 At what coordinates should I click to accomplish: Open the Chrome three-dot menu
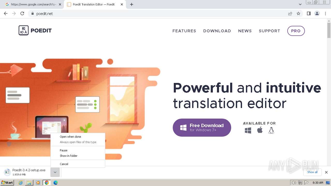point(325,13)
